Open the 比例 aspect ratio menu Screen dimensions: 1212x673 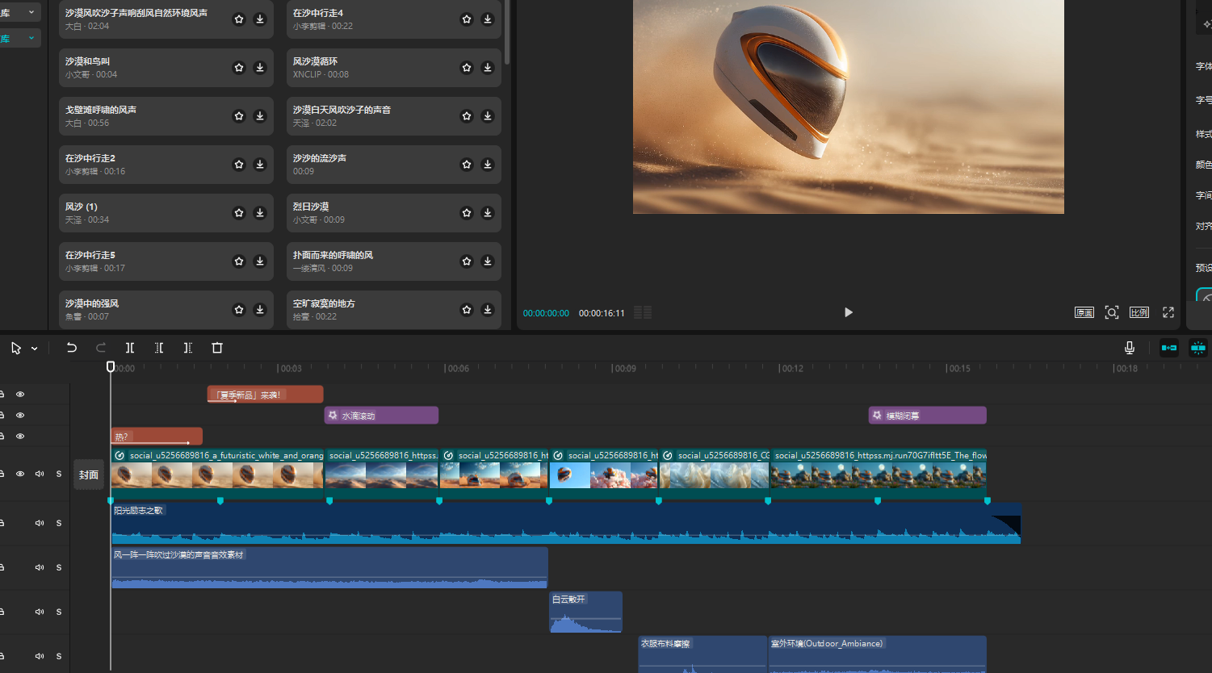click(1139, 312)
